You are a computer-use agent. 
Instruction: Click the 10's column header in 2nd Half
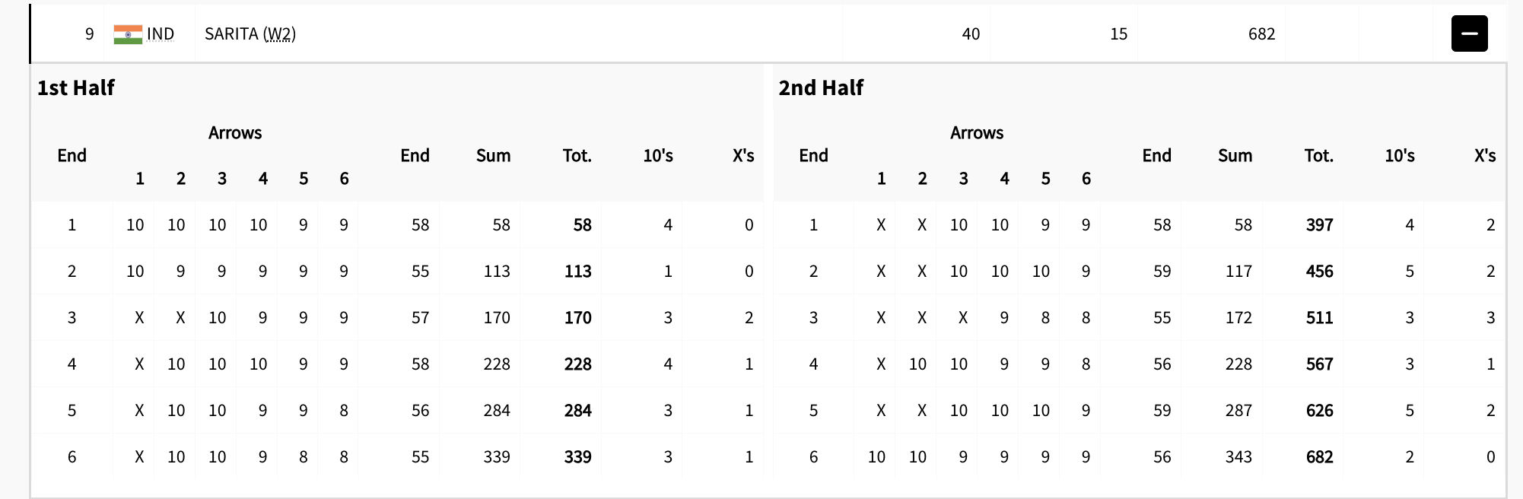[x=1400, y=156]
